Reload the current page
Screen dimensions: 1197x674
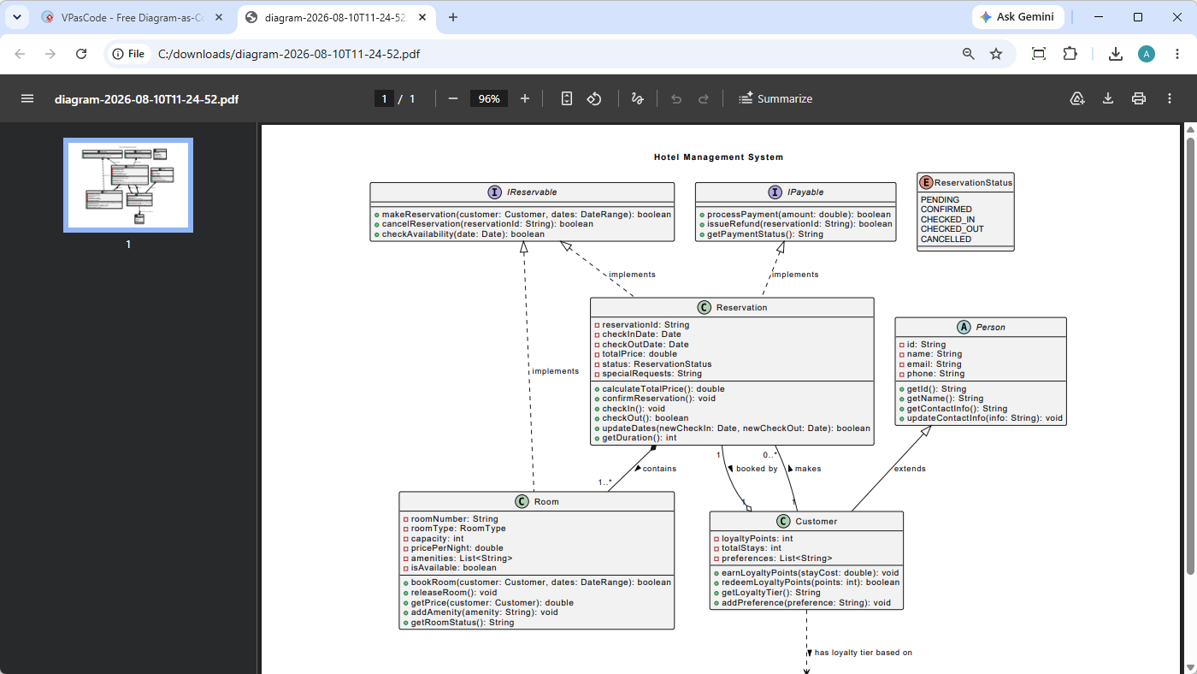click(x=81, y=54)
